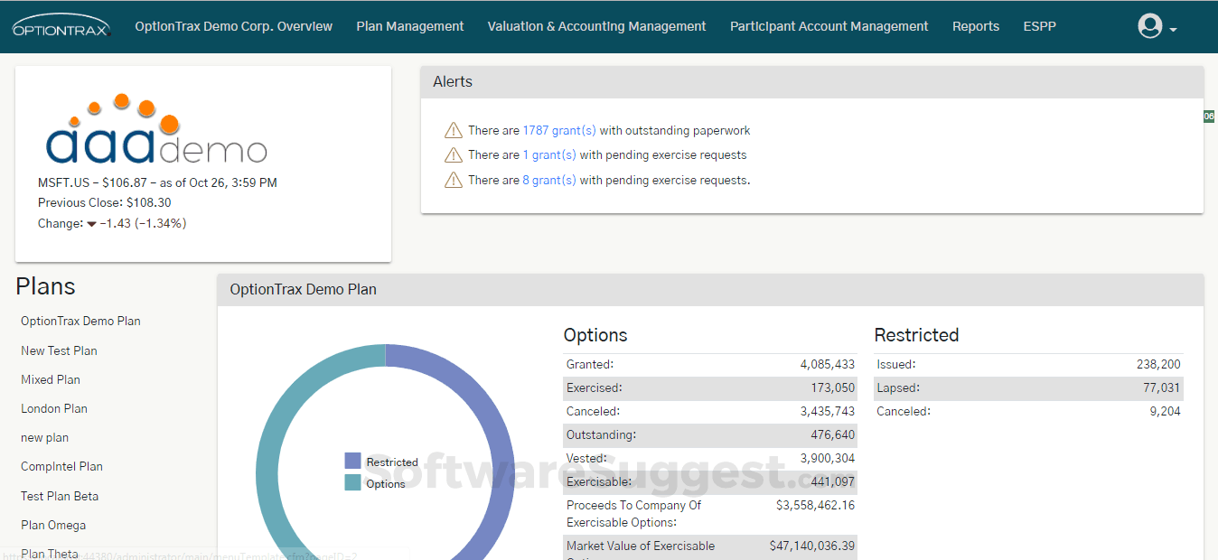Image resolution: width=1218 pixels, height=560 pixels.
Task: Open the Reports menu
Action: coord(975,26)
